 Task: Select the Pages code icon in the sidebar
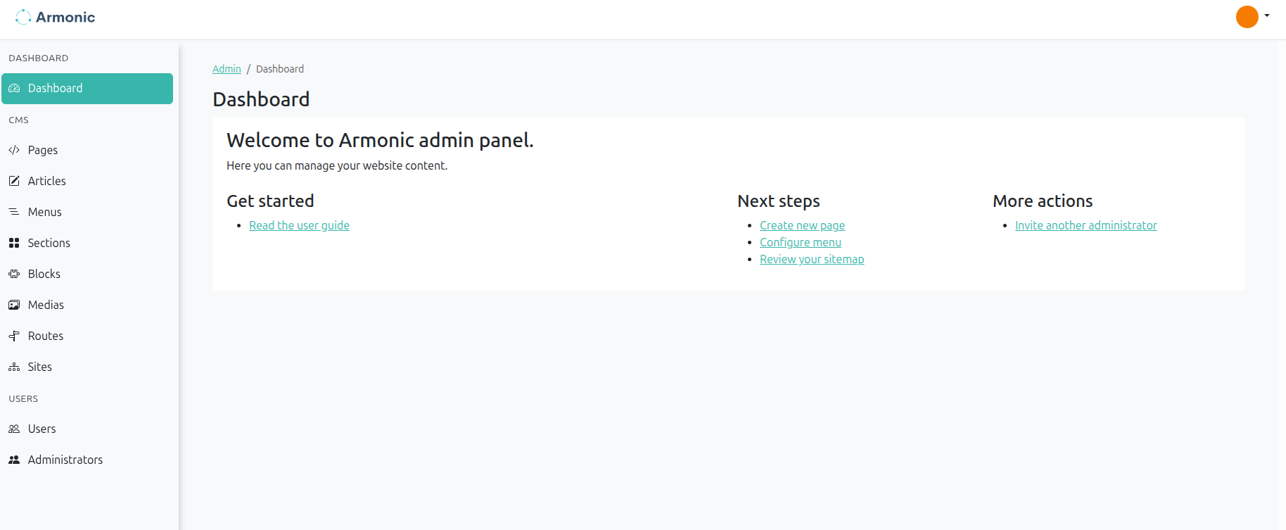pyautogui.click(x=14, y=150)
